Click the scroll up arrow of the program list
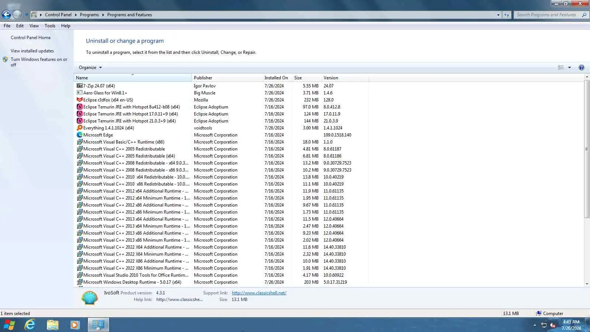The image size is (590, 332). [587, 77]
